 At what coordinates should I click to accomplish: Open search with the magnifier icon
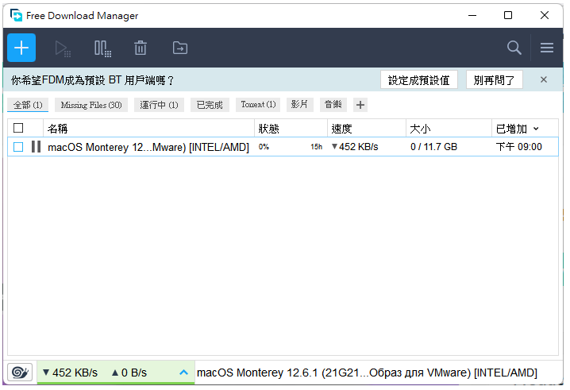coord(514,48)
